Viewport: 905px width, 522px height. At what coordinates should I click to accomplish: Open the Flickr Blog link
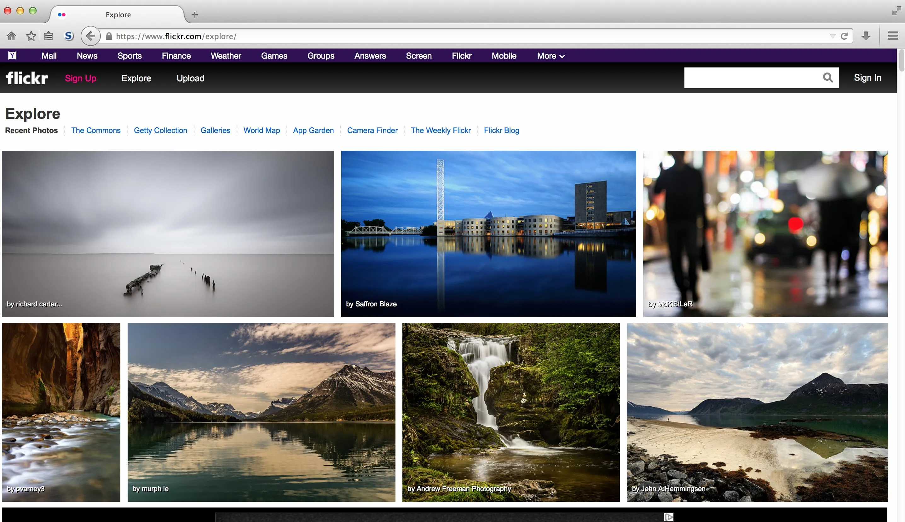point(501,130)
